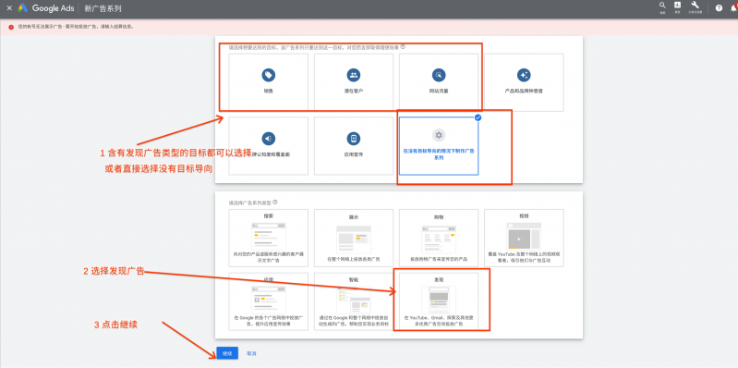Open the search magnifier in top bar

click(x=662, y=6)
